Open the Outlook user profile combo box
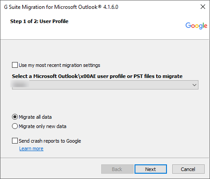 coord(105,85)
